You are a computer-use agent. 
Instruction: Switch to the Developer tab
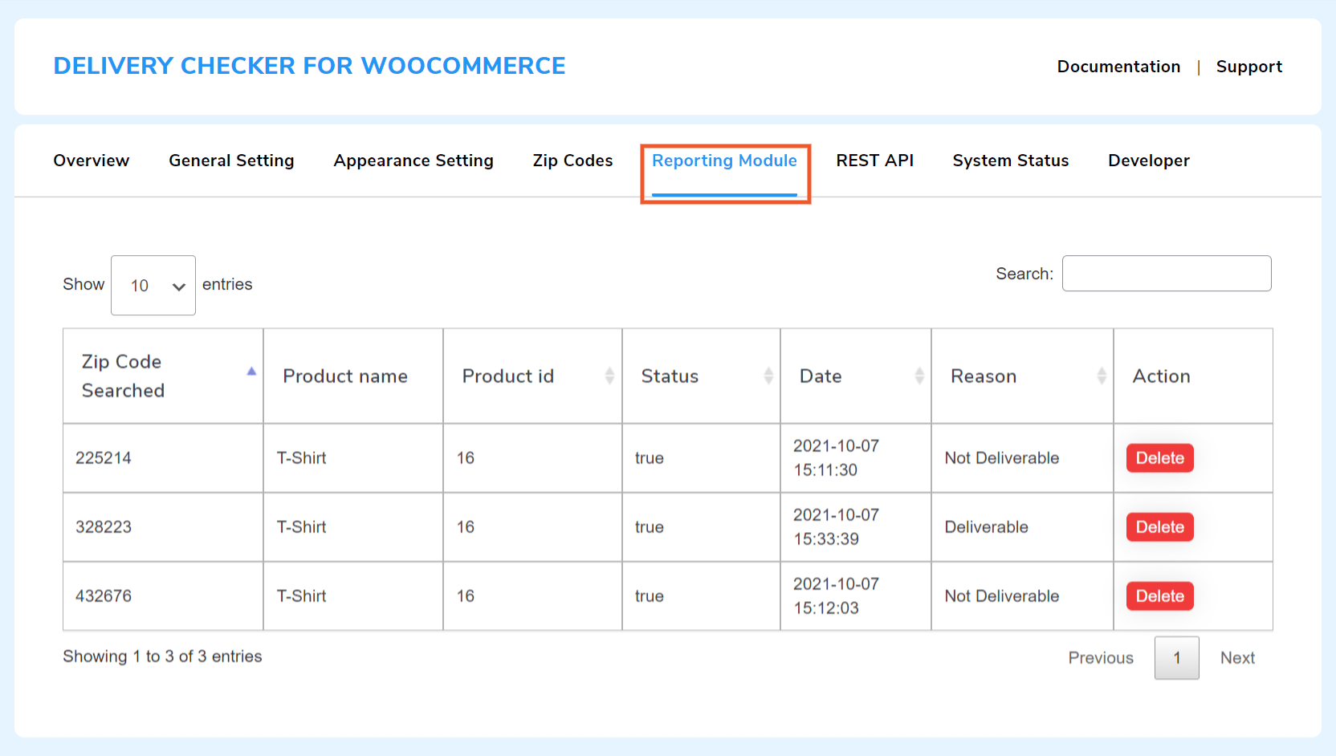(x=1148, y=161)
